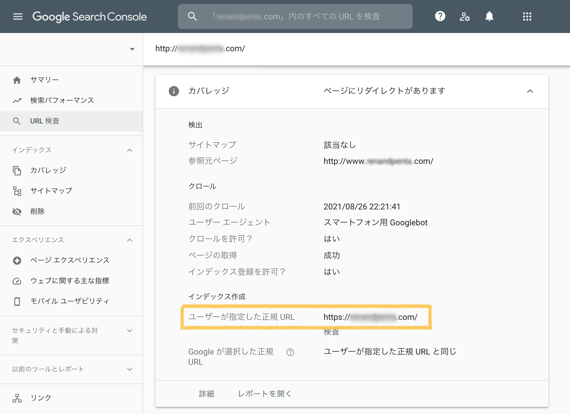Viewport: 570px width, 414px height.
Task: Click the サイトマップ tree icon
Action: pyautogui.click(x=17, y=191)
